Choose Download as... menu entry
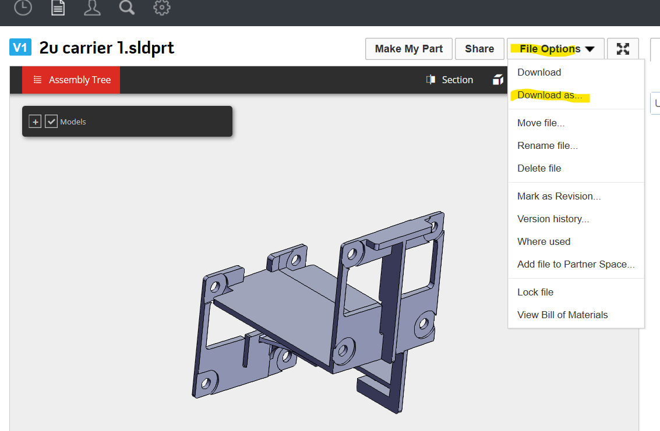 (576, 95)
